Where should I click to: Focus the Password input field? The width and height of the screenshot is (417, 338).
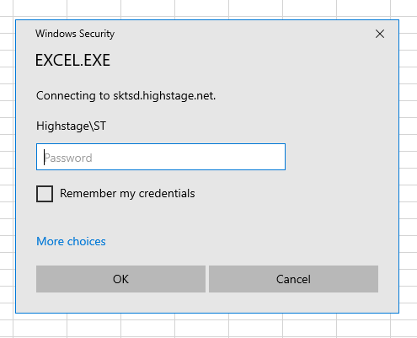pos(161,157)
